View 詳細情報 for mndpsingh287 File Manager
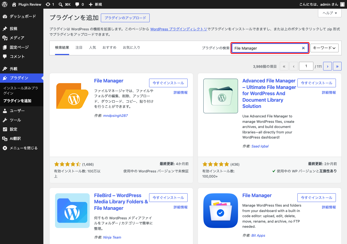The width and height of the screenshot is (347, 244). (x=181, y=92)
